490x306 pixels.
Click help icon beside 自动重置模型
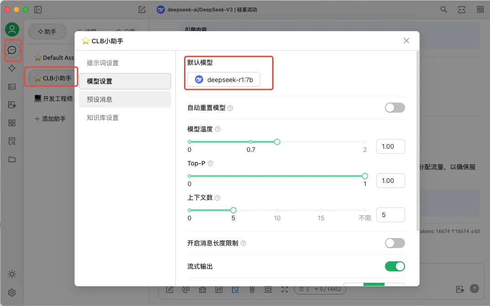point(230,108)
